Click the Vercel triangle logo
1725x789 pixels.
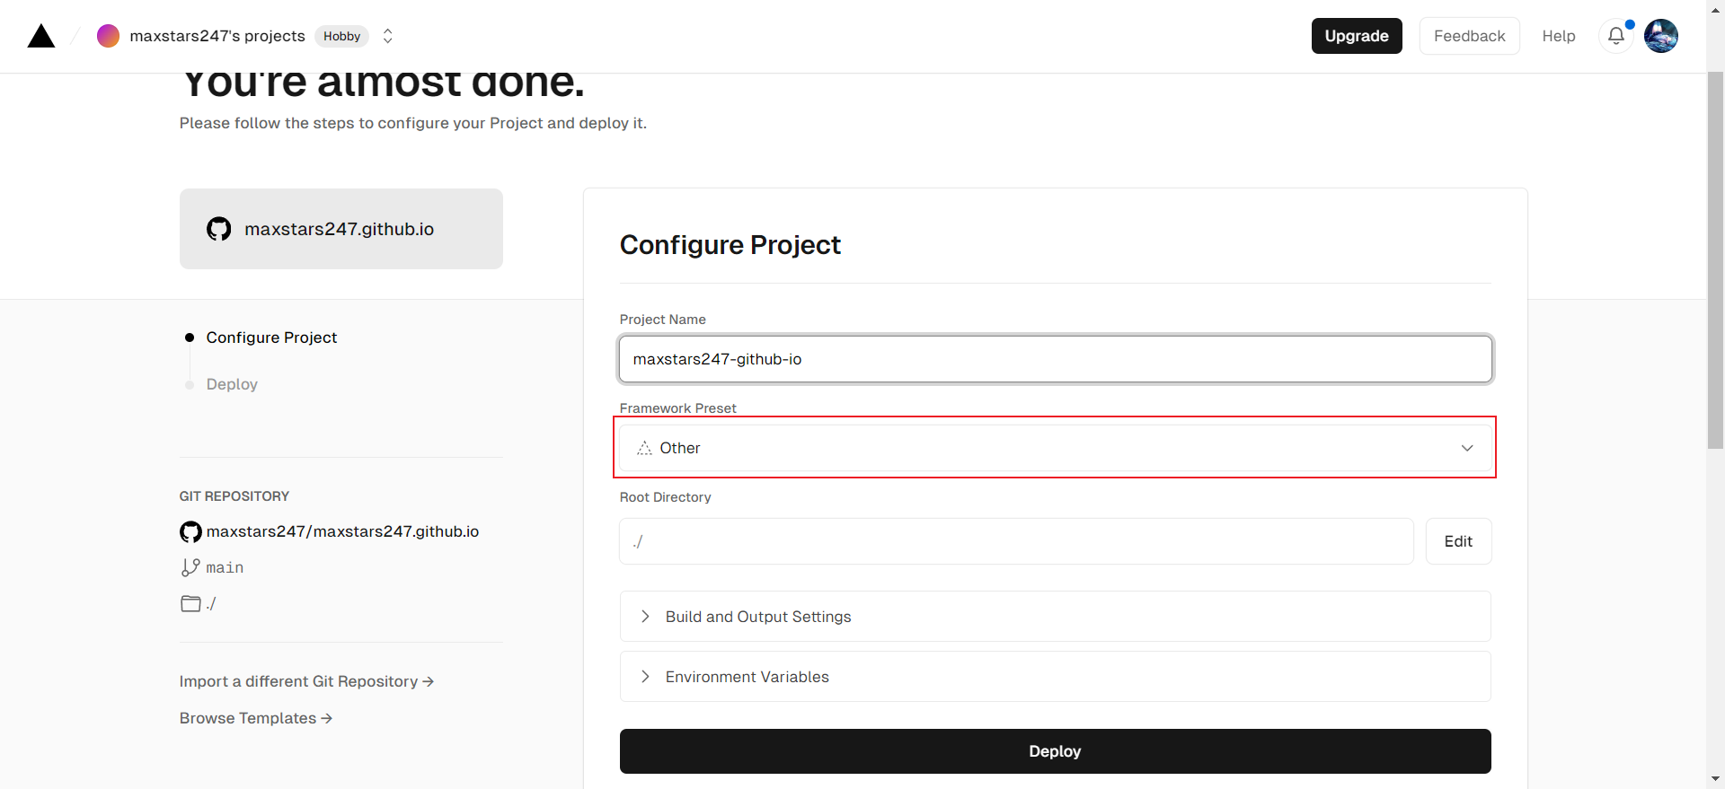41,36
